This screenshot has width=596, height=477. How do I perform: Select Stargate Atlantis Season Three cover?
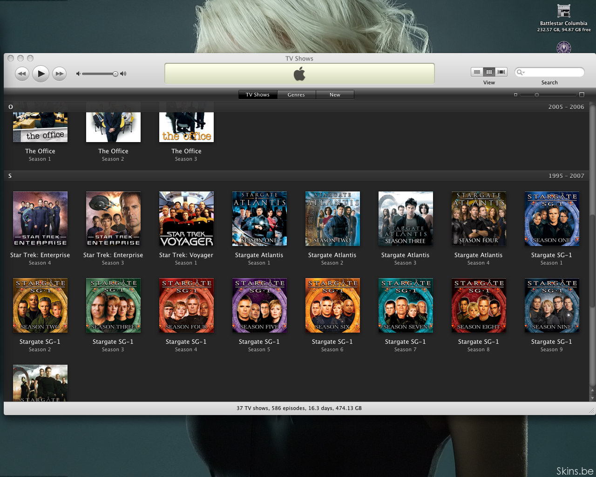[x=406, y=218]
